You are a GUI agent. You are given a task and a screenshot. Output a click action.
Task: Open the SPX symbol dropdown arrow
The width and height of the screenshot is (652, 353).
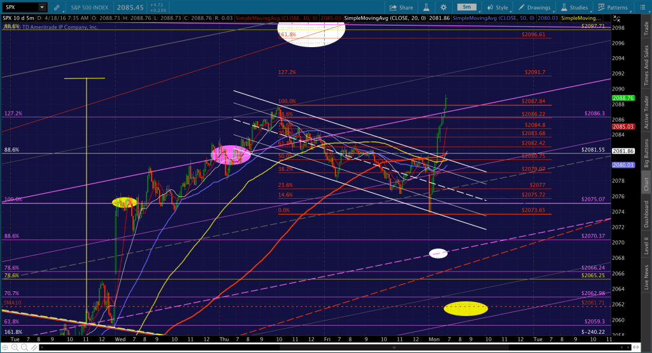pos(42,7)
